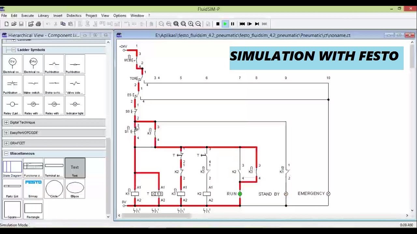This screenshot has width=417, height=234.
Task: Select the Ellipse shape component
Action: 75,189
